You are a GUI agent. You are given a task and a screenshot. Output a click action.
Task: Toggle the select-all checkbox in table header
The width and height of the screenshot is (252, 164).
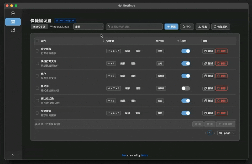37,41
